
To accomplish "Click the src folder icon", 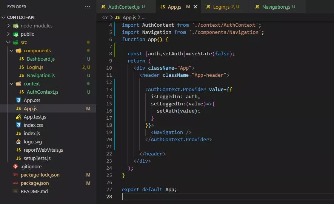I will pyautogui.click(x=15, y=43).
